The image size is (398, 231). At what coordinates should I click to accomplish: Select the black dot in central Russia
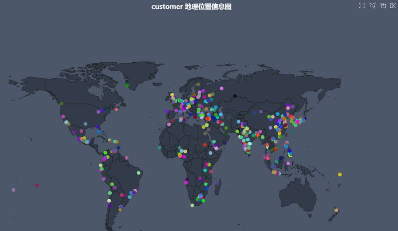click(x=235, y=96)
